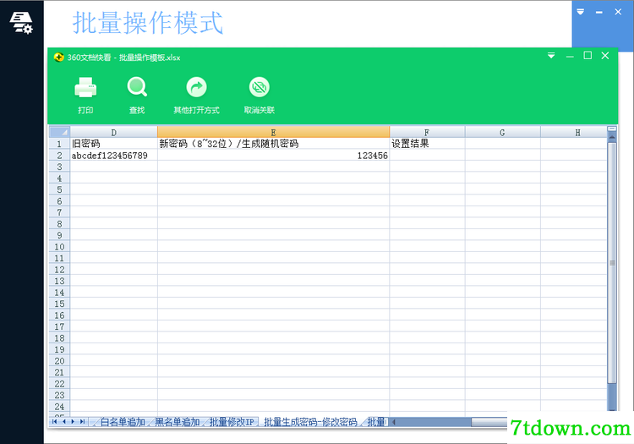The width and height of the screenshot is (634, 444).
Task: Click the select-all corner of the sheet
Action: coord(59,132)
